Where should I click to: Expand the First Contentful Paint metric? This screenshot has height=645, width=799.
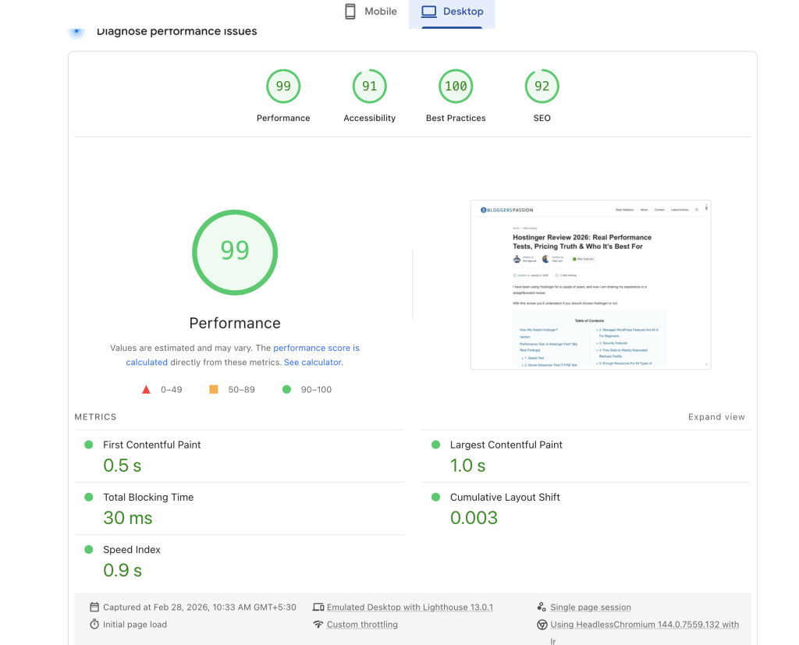(152, 445)
